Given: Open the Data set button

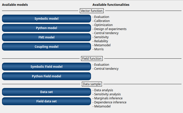Looking at the screenshot, I should (x=46, y=92).
